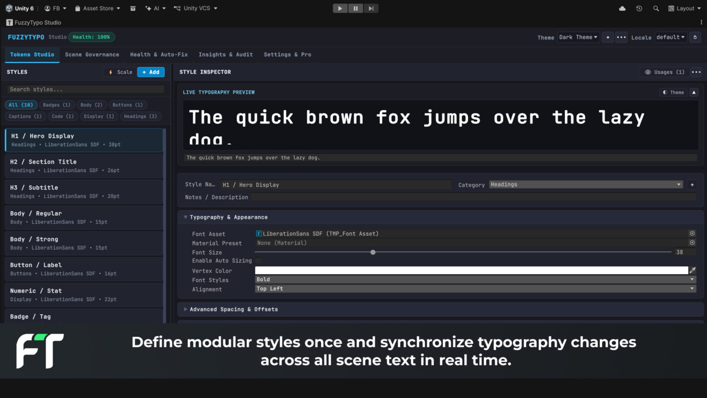Click the refresh icon beside Locale

(x=695, y=37)
